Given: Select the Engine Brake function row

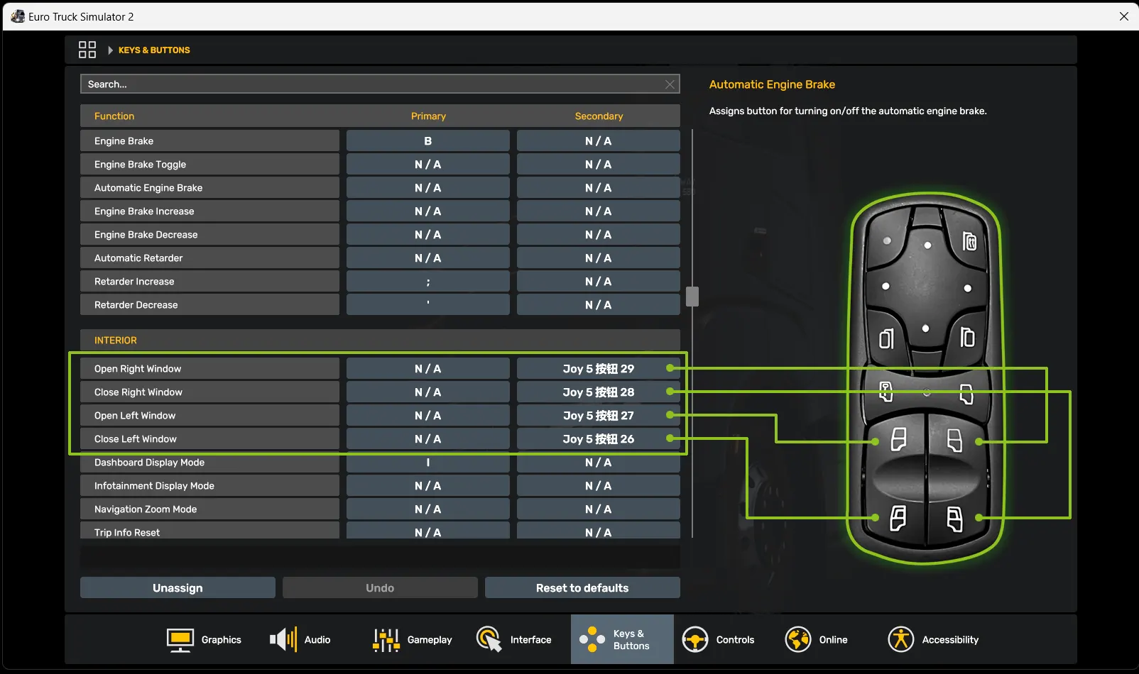Looking at the screenshot, I should click(x=209, y=140).
